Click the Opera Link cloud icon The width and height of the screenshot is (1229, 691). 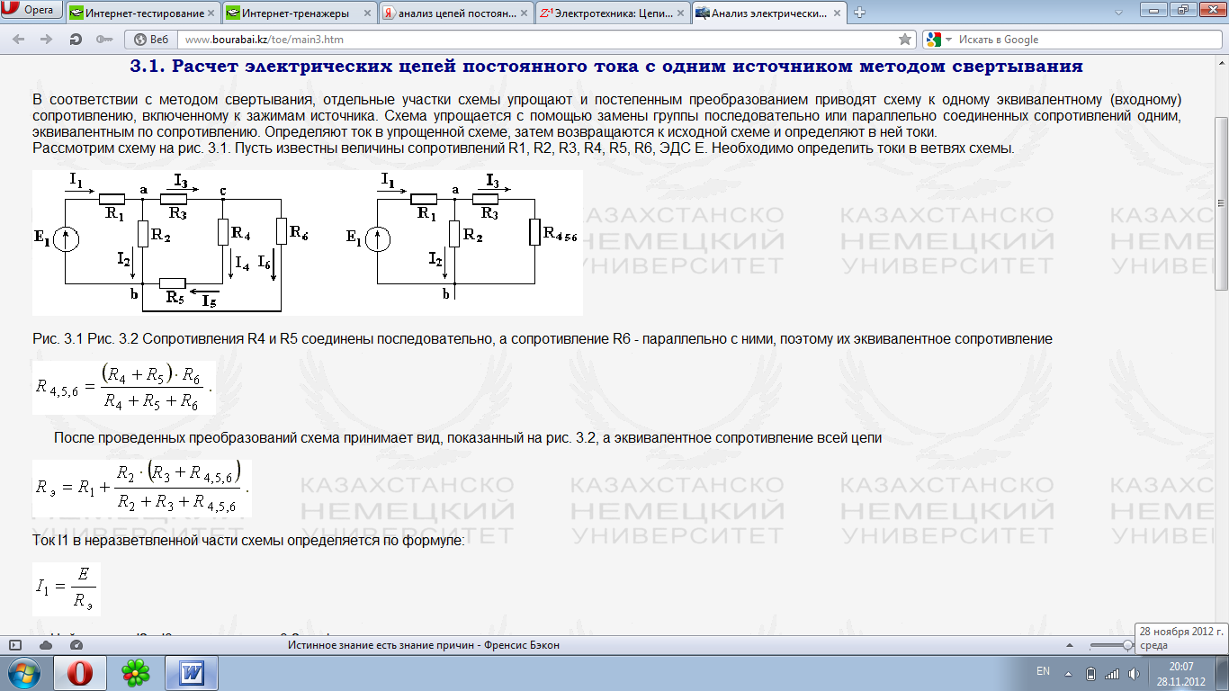46,645
